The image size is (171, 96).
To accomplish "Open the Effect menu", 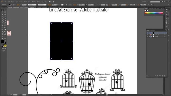I will [x=25, y=2].
